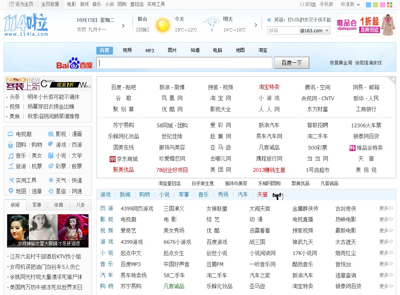Viewport: 400px width, 295px height.
Task: Click the map pin icon next to 地图
Action: tap(11, 191)
